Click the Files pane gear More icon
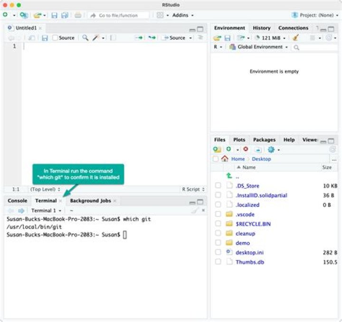Viewport: 342px width, 322px height. (271, 149)
